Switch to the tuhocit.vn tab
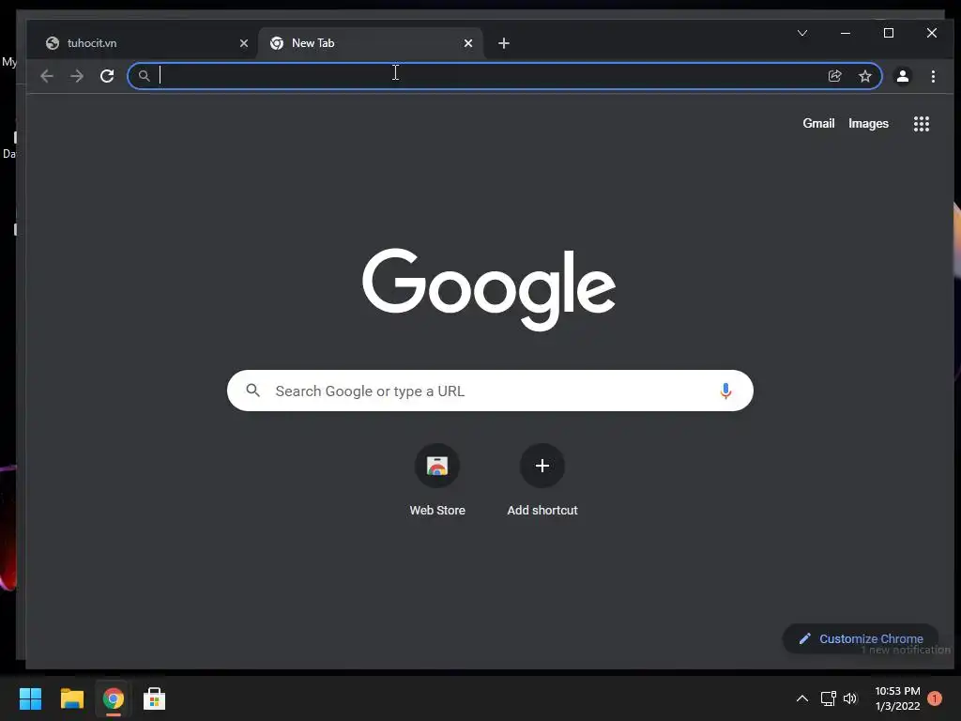Viewport: 961px width, 721px height. (x=144, y=43)
